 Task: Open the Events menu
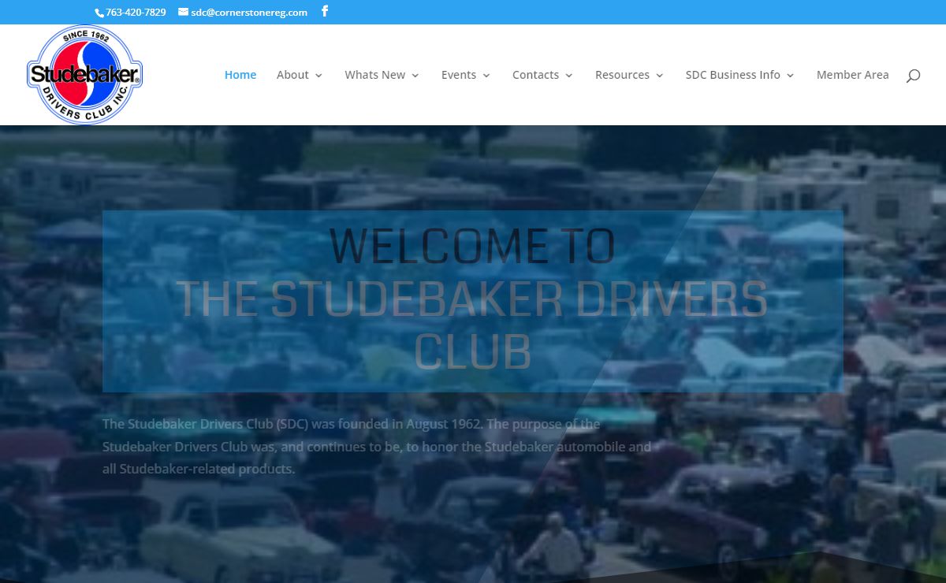459,75
